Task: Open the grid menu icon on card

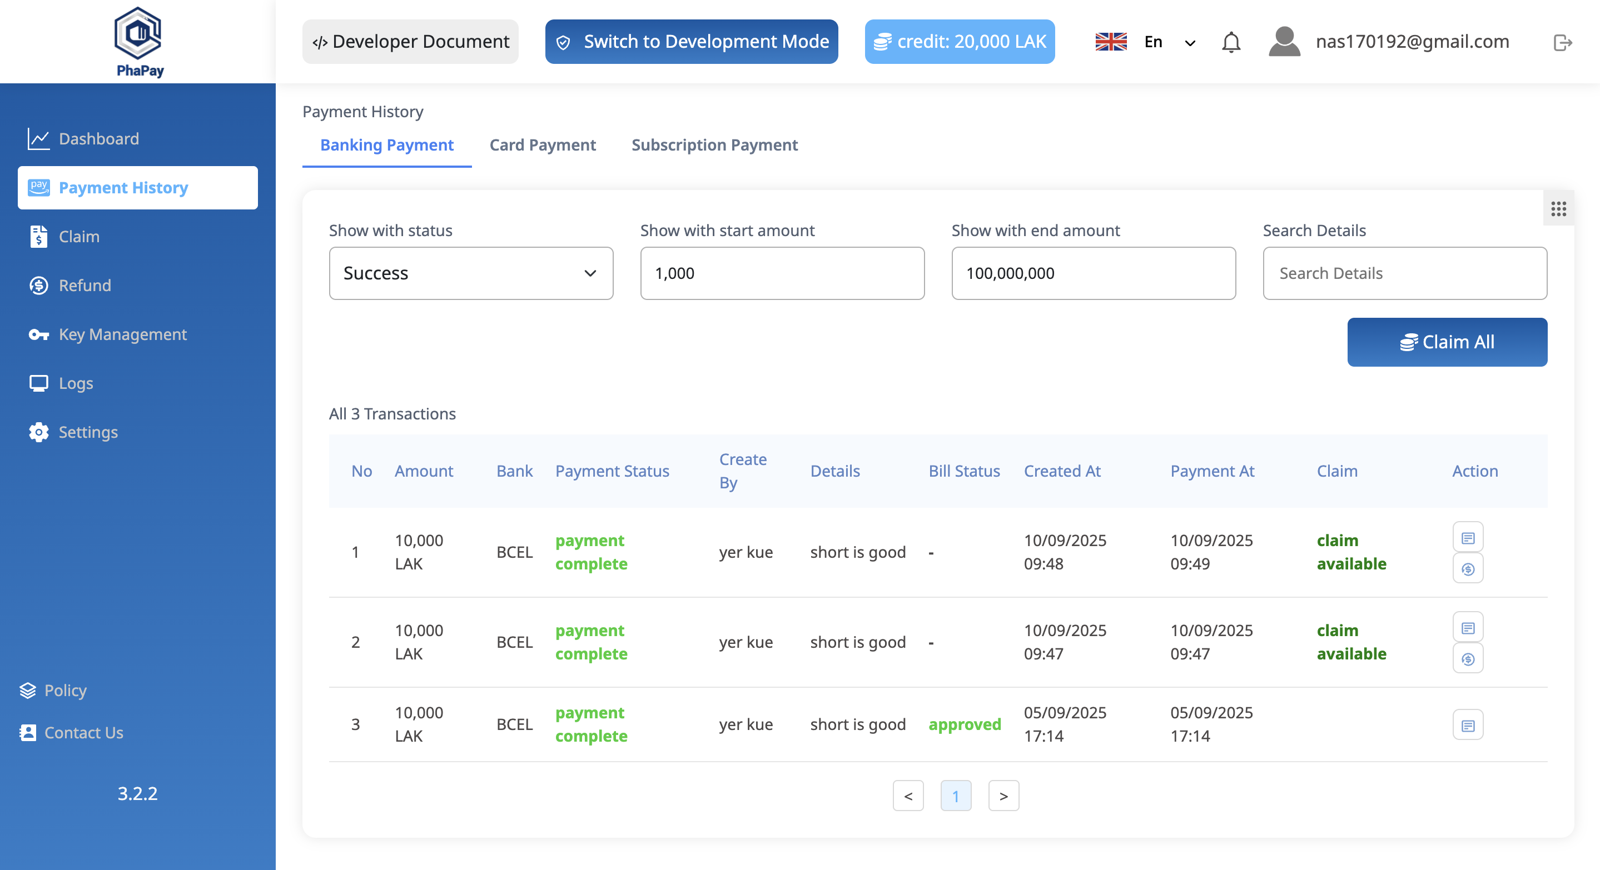Action: click(x=1558, y=208)
